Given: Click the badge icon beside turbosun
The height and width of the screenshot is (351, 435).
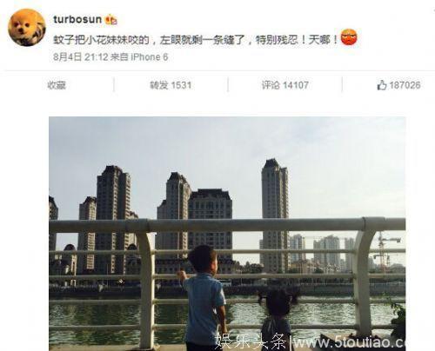Looking at the screenshot, I should pyautogui.click(x=111, y=20).
